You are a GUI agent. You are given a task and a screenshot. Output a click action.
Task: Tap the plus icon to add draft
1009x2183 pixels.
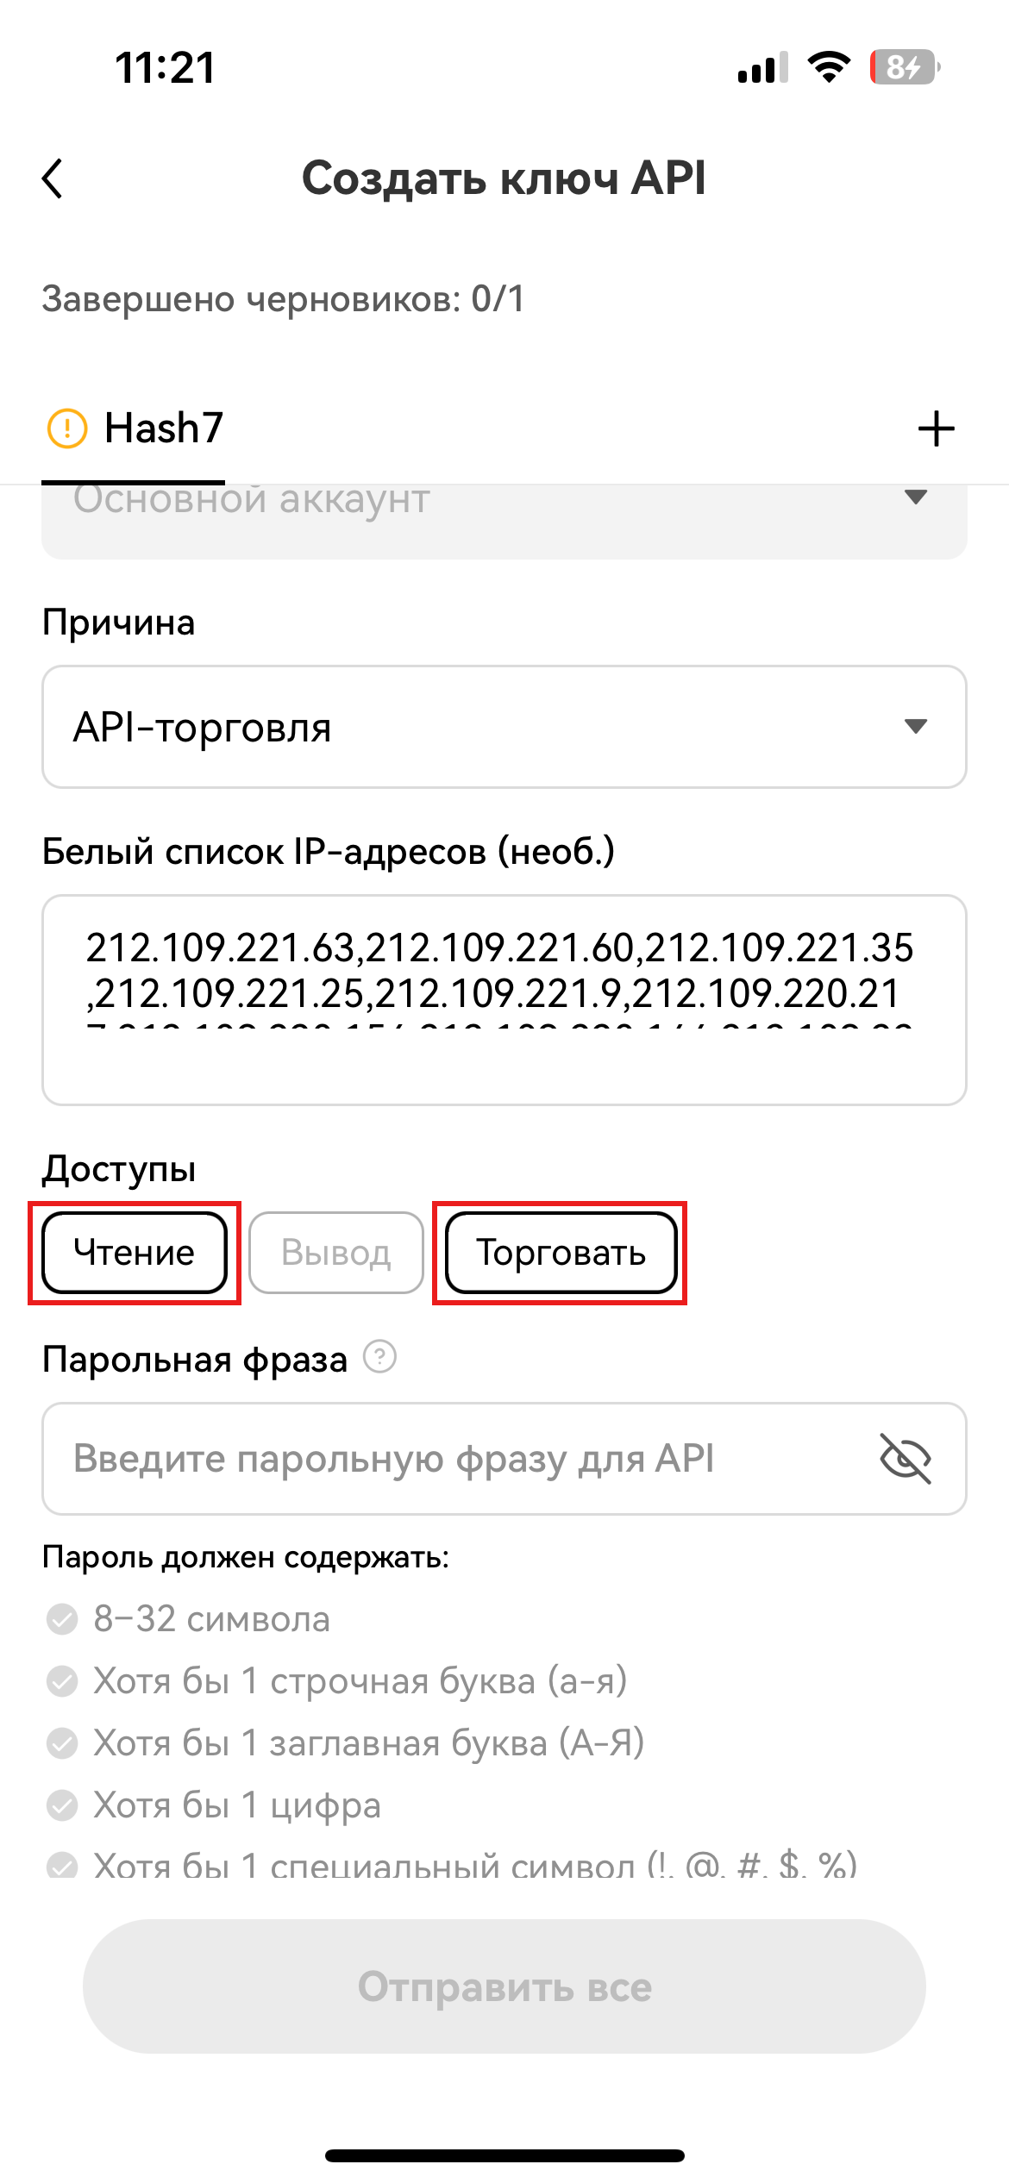point(936,428)
